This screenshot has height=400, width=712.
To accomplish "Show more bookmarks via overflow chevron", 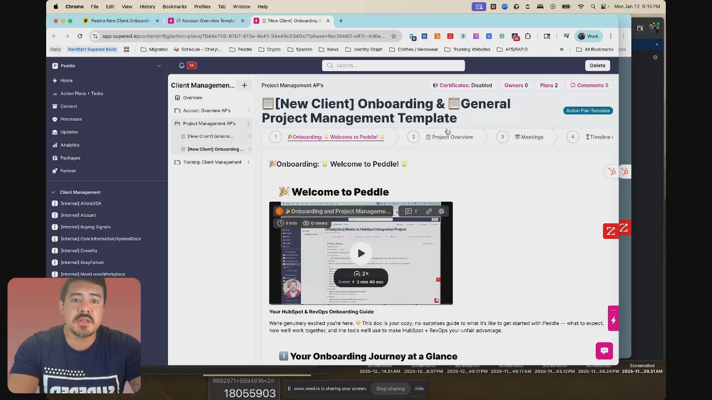I will 561,49.
